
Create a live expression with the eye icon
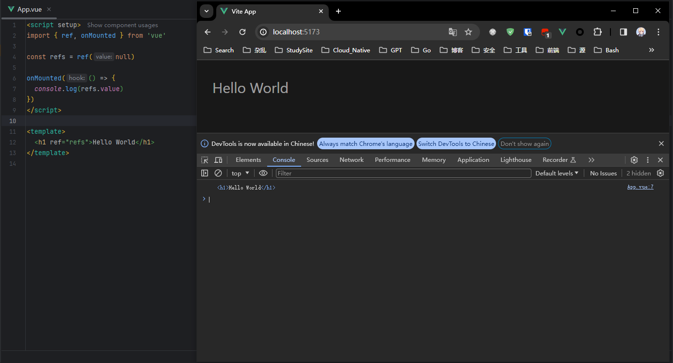pyautogui.click(x=263, y=173)
